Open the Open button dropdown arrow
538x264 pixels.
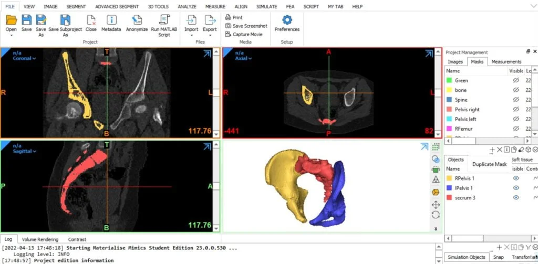pyautogui.click(x=12, y=35)
